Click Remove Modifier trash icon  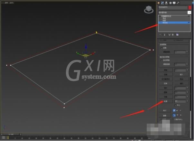coord(173,35)
